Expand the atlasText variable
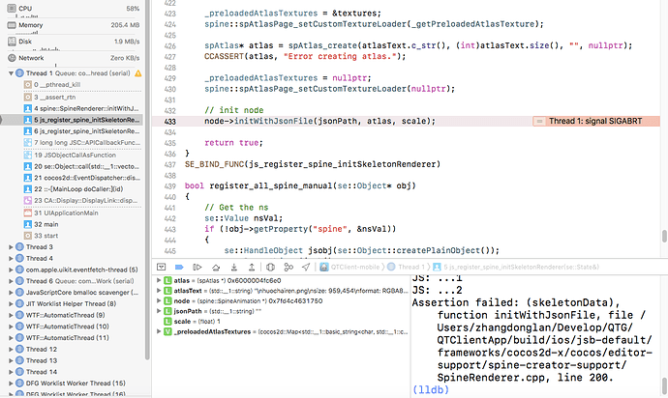The image size is (668, 398). pos(159,291)
